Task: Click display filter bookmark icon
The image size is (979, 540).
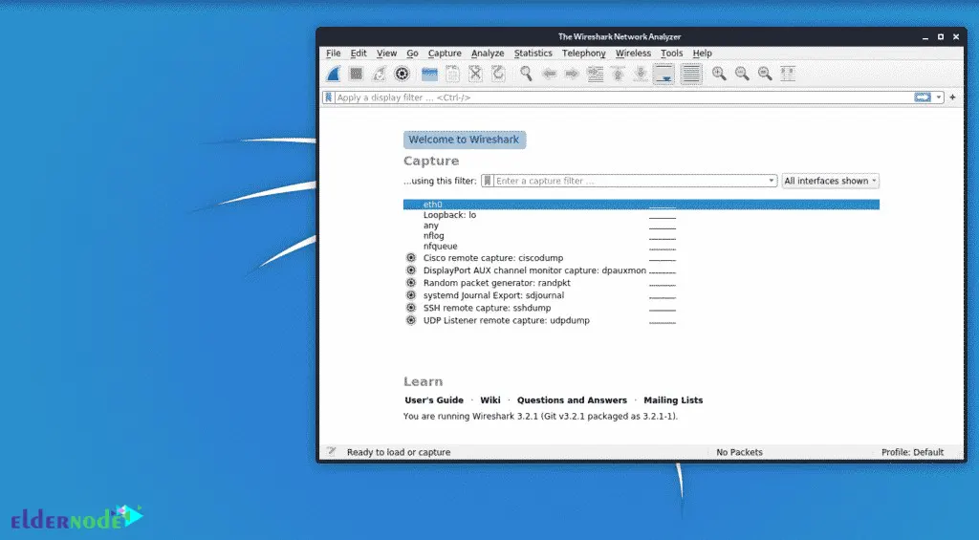Action: tap(329, 97)
